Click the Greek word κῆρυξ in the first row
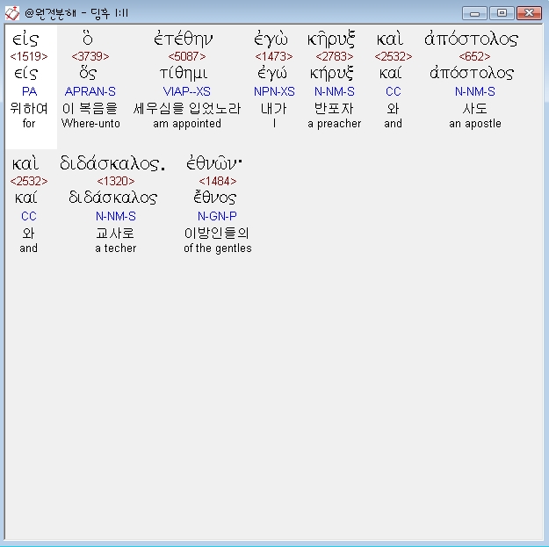This screenshot has width=549, height=547. (x=331, y=39)
